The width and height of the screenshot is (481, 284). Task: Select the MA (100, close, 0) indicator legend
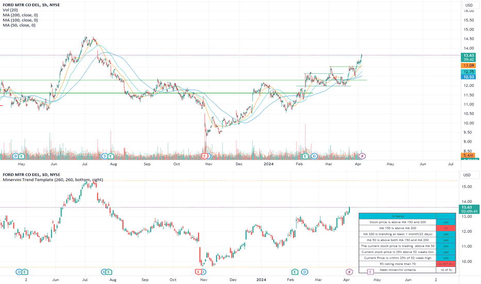click(20, 20)
